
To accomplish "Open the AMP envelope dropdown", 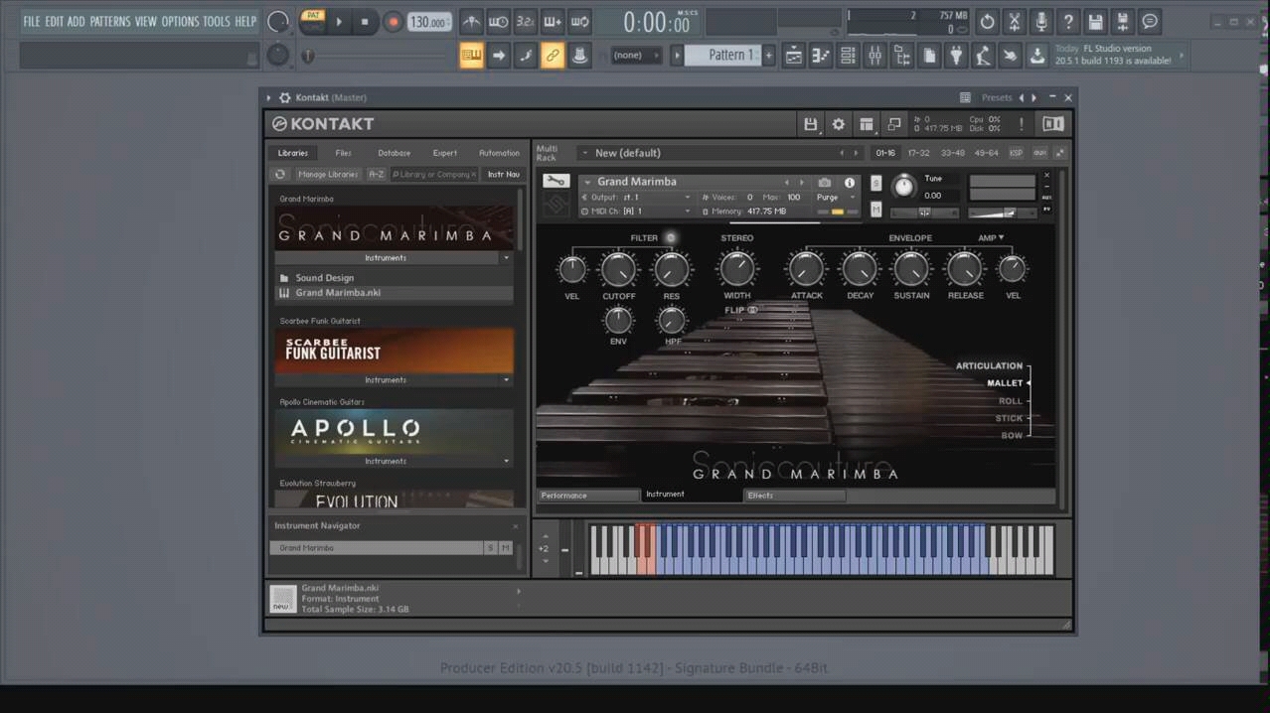I will click(991, 238).
